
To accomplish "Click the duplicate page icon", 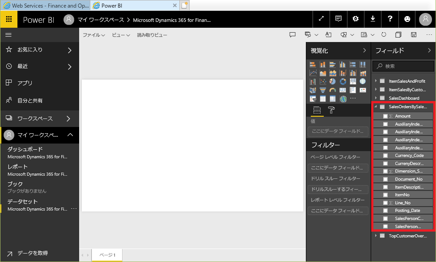I will tap(398, 35).
